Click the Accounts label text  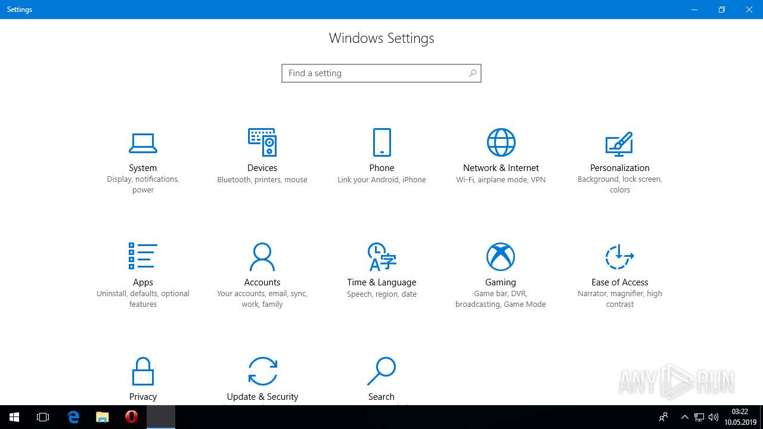tap(262, 282)
